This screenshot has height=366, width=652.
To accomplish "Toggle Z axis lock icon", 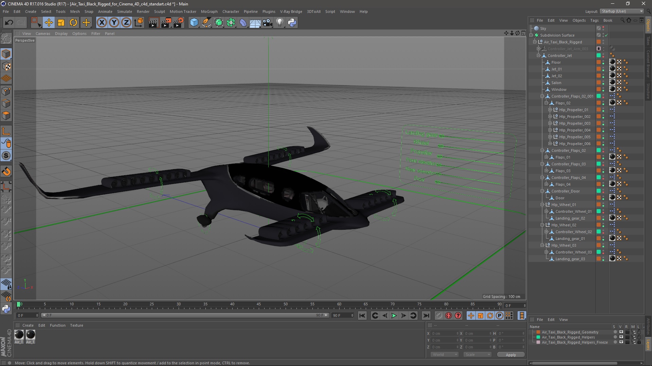I will point(126,23).
